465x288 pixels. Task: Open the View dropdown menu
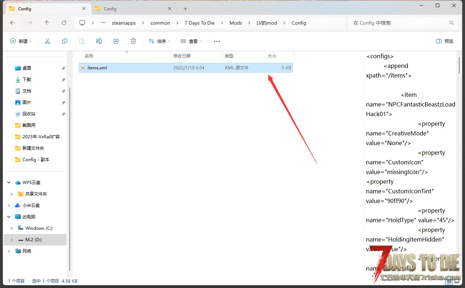click(191, 41)
